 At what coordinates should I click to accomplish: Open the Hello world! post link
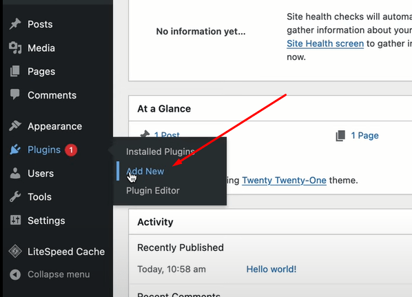pyautogui.click(x=271, y=269)
